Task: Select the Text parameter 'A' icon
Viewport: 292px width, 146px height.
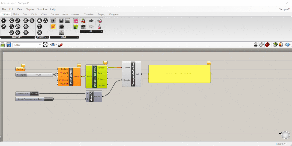Action: [x=45, y=21]
